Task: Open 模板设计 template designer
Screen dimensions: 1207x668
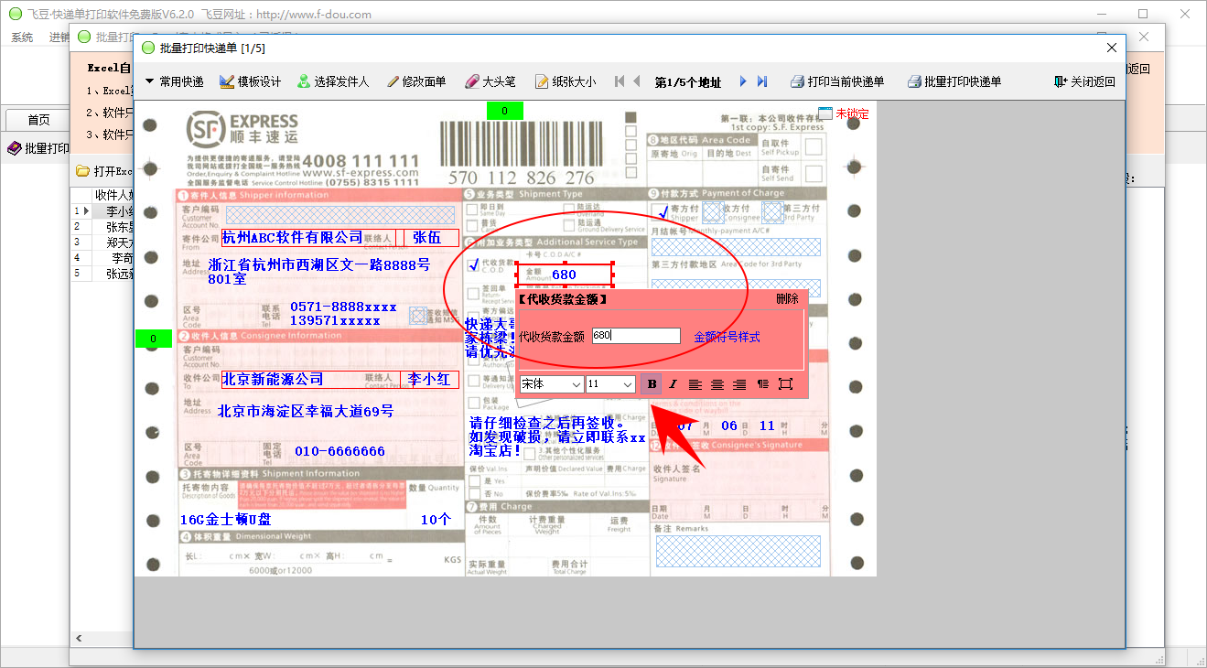Action: click(x=251, y=81)
